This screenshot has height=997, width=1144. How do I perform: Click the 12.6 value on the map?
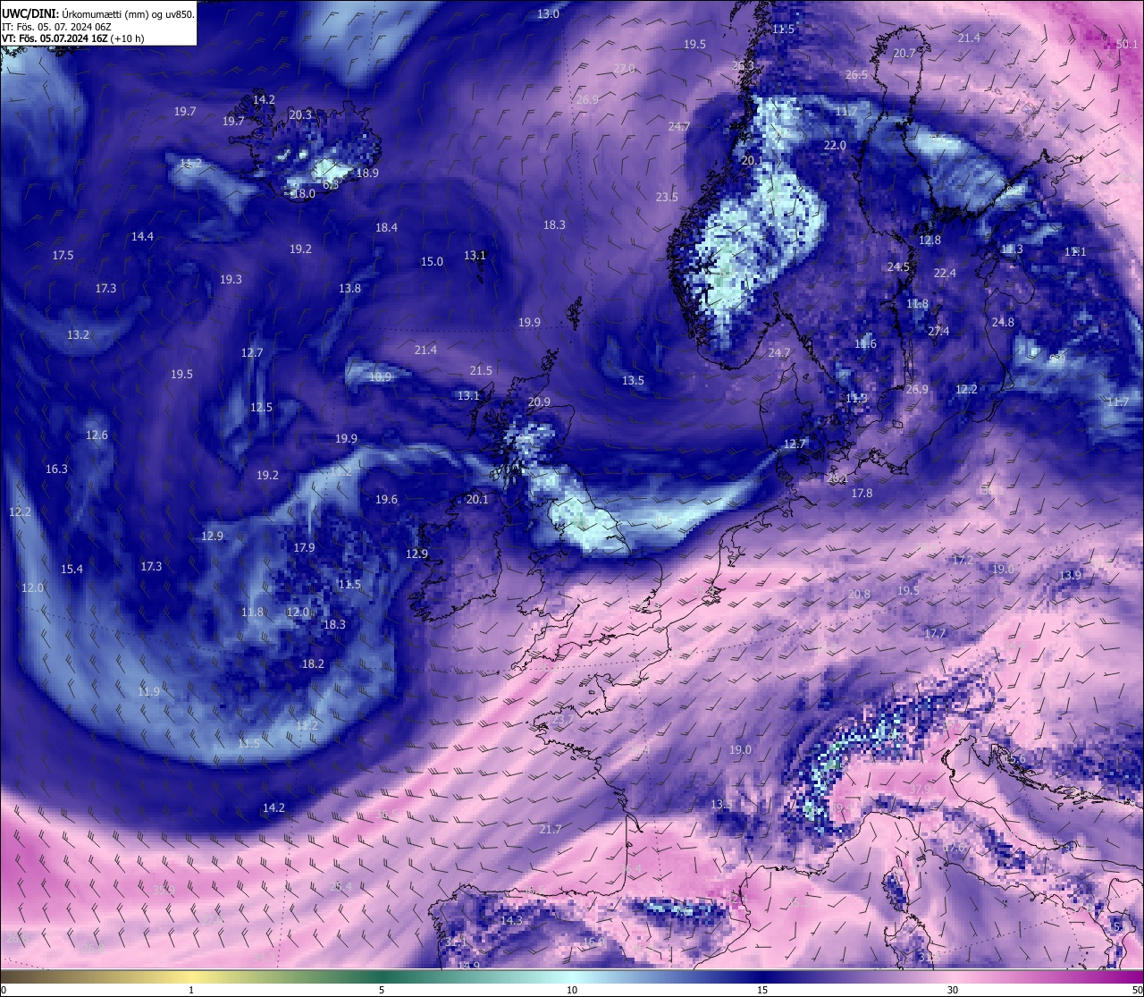(x=97, y=435)
